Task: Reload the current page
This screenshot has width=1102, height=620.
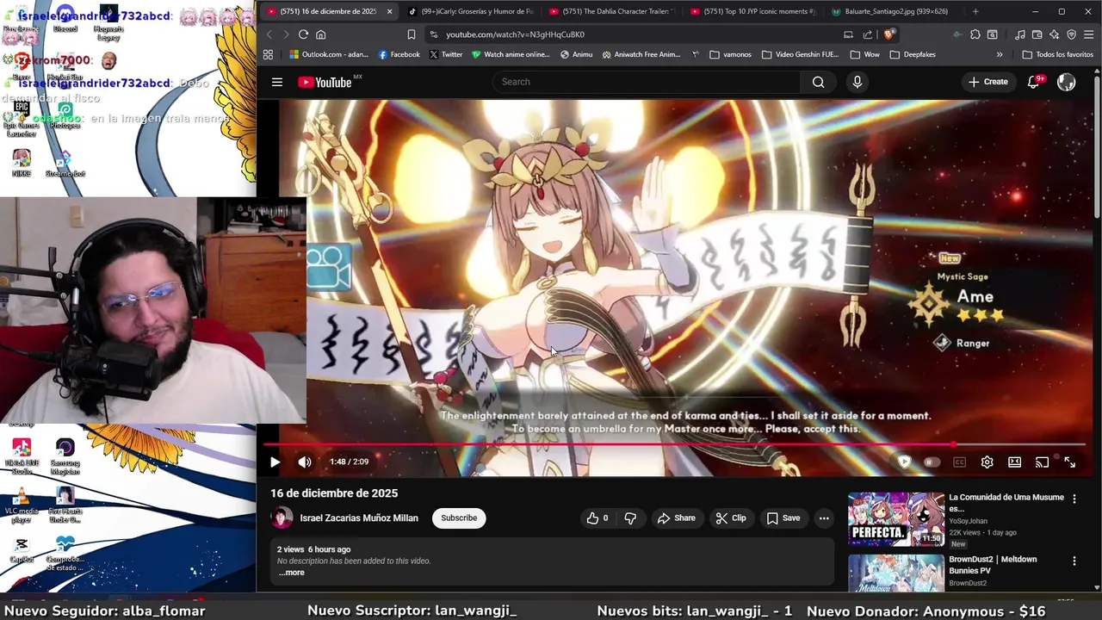Action: pos(303,34)
